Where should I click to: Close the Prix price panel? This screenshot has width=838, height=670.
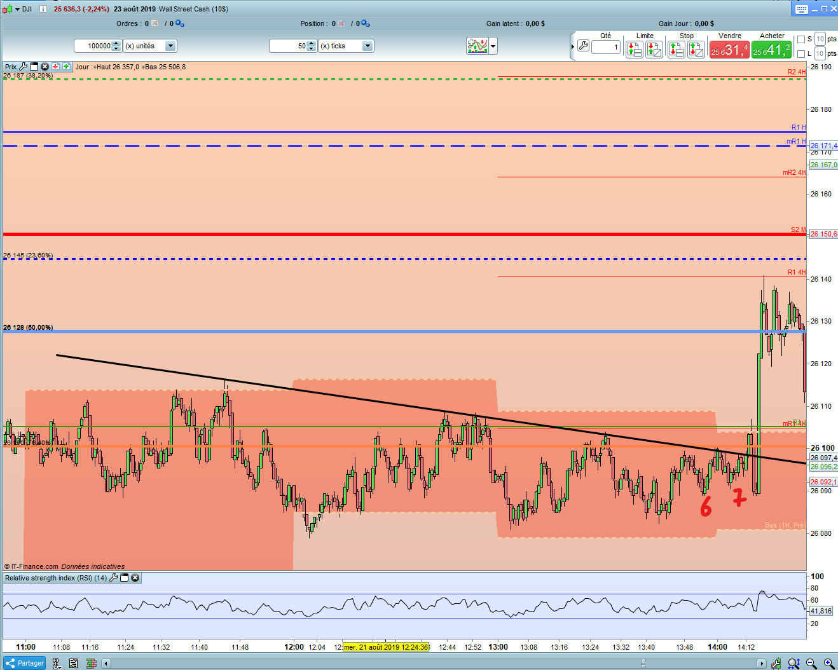[x=45, y=66]
